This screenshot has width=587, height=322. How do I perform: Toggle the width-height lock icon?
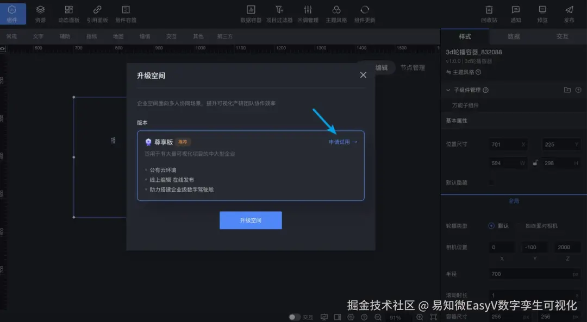coord(535,163)
